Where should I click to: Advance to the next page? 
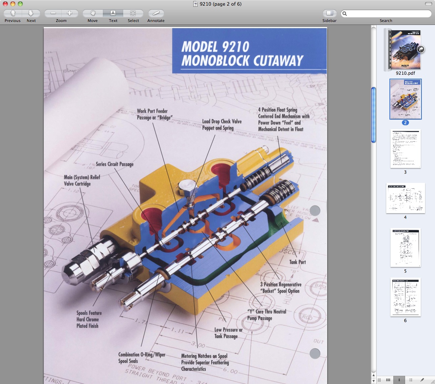[31, 14]
